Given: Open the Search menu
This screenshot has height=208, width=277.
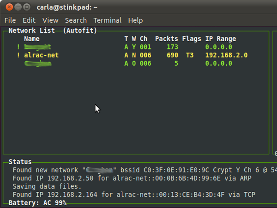Looking at the screenshot, I should (x=76, y=20).
